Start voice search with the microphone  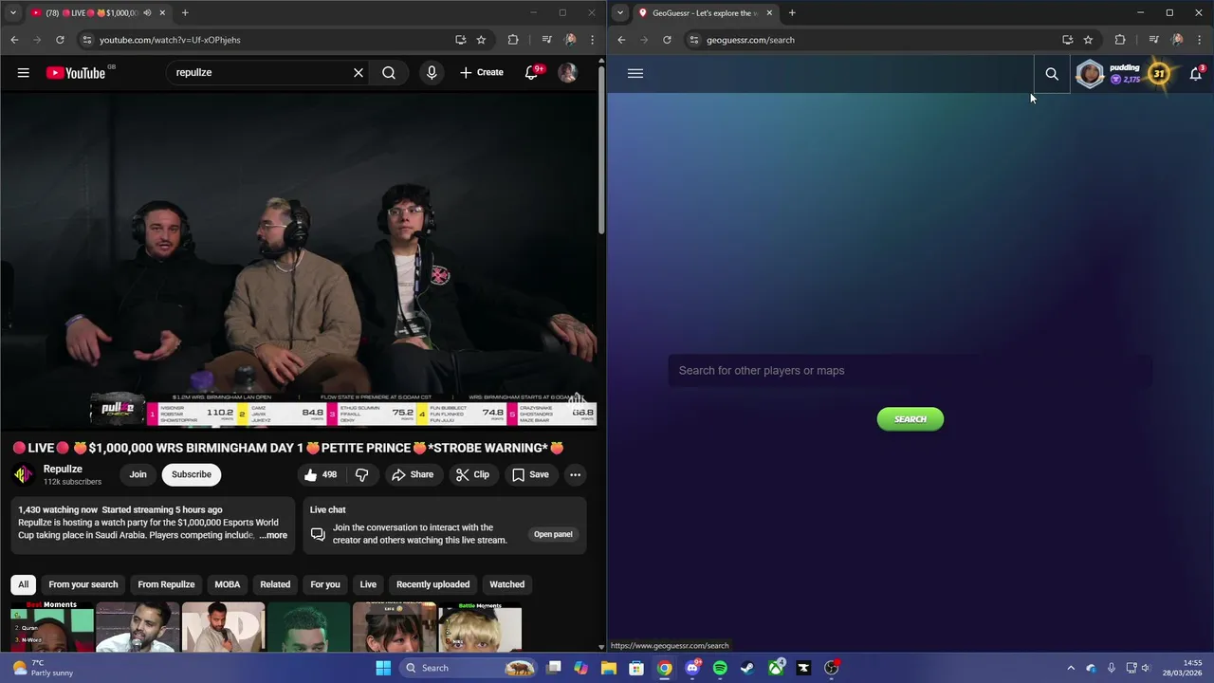(x=432, y=72)
